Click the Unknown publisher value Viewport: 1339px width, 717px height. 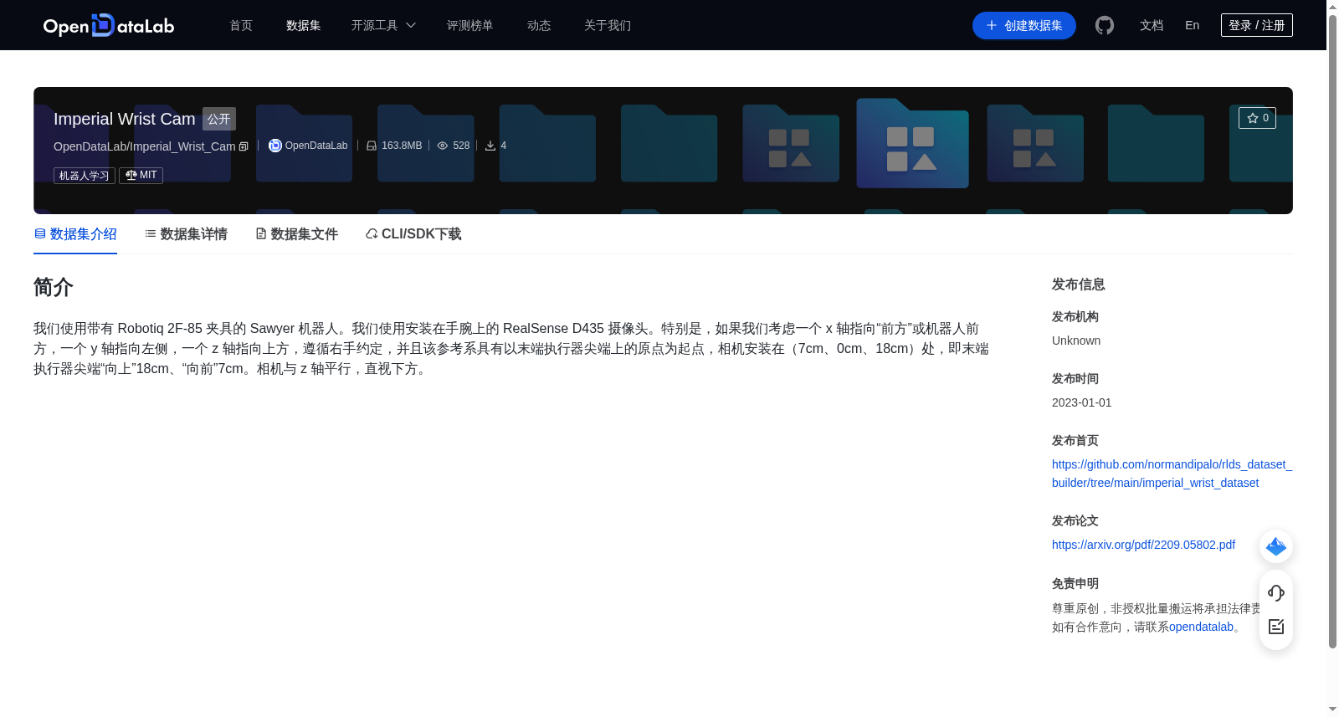click(x=1076, y=341)
